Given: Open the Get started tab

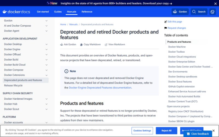Looking at the screenshot, I should pos(43,12).
